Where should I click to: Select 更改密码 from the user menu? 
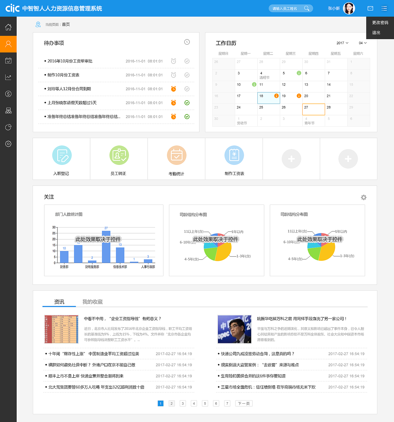click(x=380, y=22)
